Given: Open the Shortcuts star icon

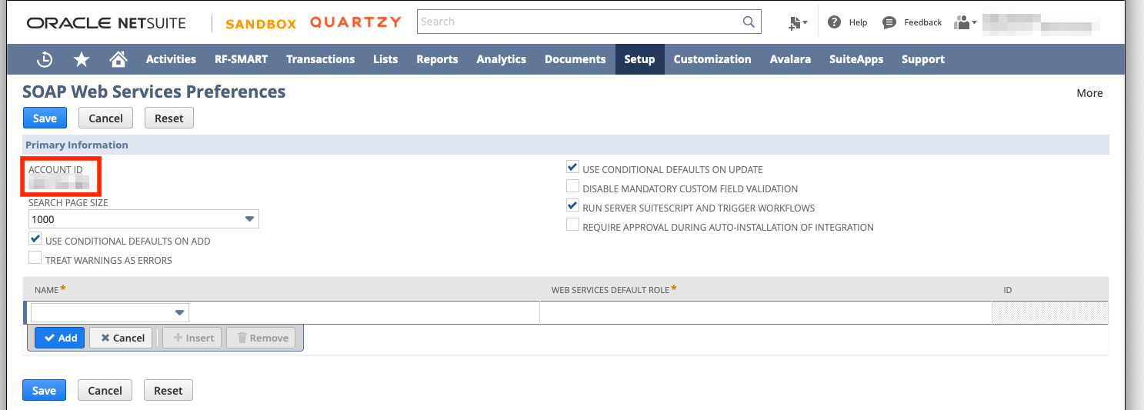Looking at the screenshot, I should pyautogui.click(x=81, y=59).
